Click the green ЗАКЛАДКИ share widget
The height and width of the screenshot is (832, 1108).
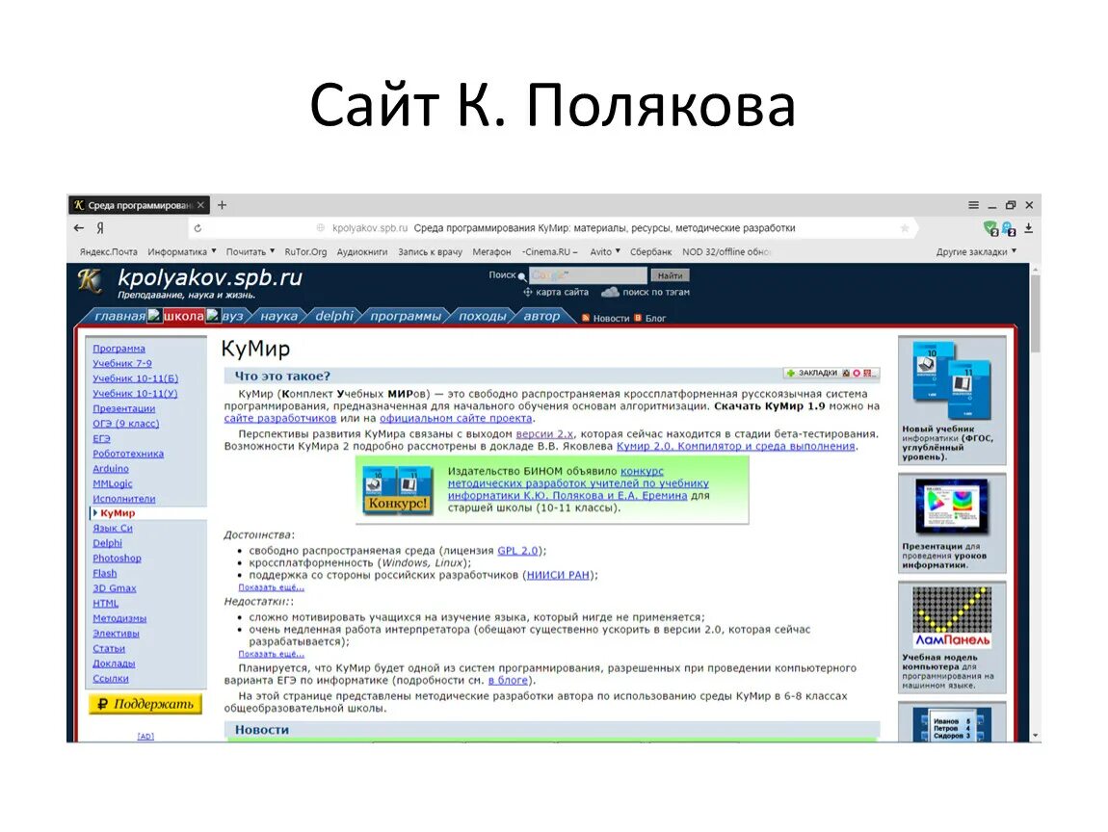coord(831,373)
